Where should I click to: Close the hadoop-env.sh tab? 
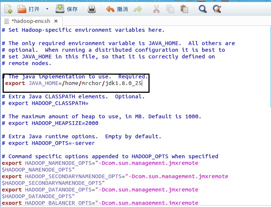point(56,21)
